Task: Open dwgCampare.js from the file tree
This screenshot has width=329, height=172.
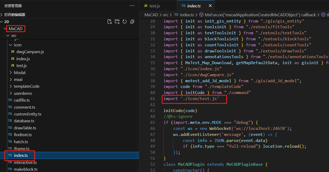Action: point(30,52)
